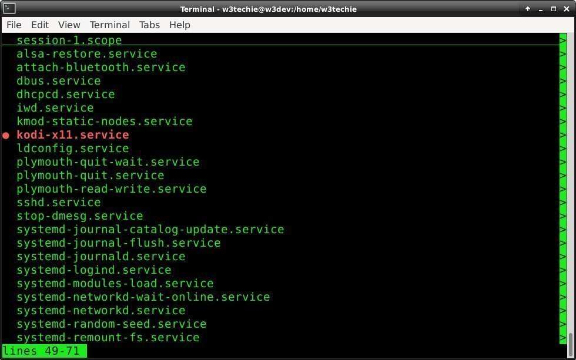
Task: Select the dbus.service line
Action: pyautogui.click(x=58, y=80)
